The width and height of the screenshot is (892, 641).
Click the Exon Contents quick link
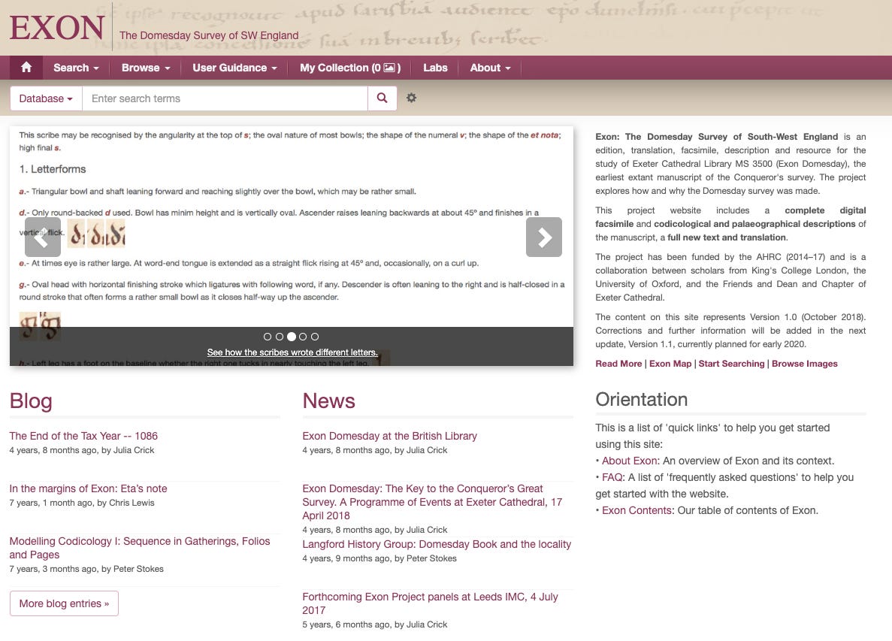pos(638,510)
